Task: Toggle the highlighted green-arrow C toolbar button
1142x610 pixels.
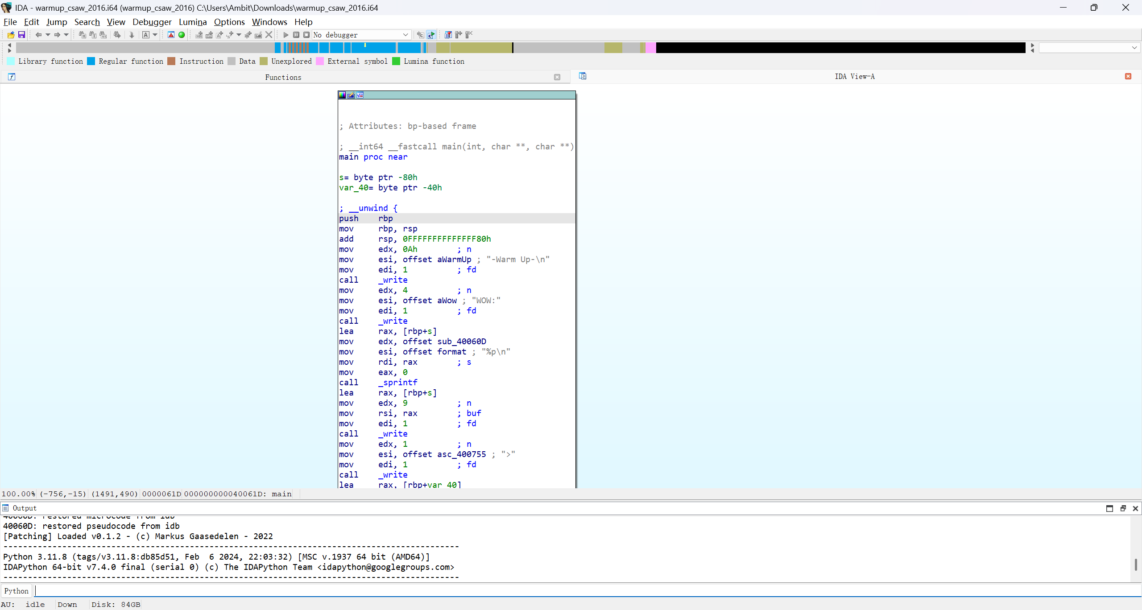Action: tap(431, 35)
